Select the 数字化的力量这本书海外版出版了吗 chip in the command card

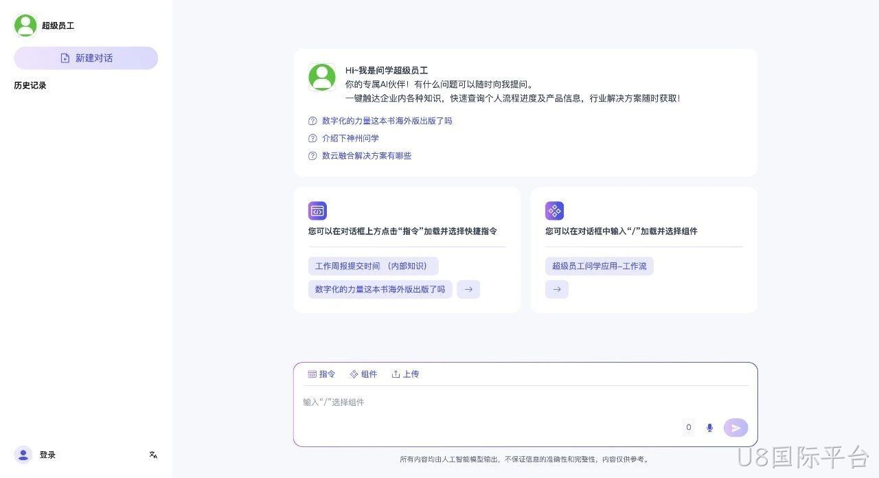(x=380, y=289)
